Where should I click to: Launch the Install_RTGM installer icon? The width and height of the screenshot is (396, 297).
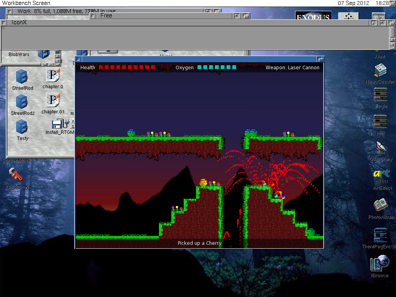[x=60, y=124]
